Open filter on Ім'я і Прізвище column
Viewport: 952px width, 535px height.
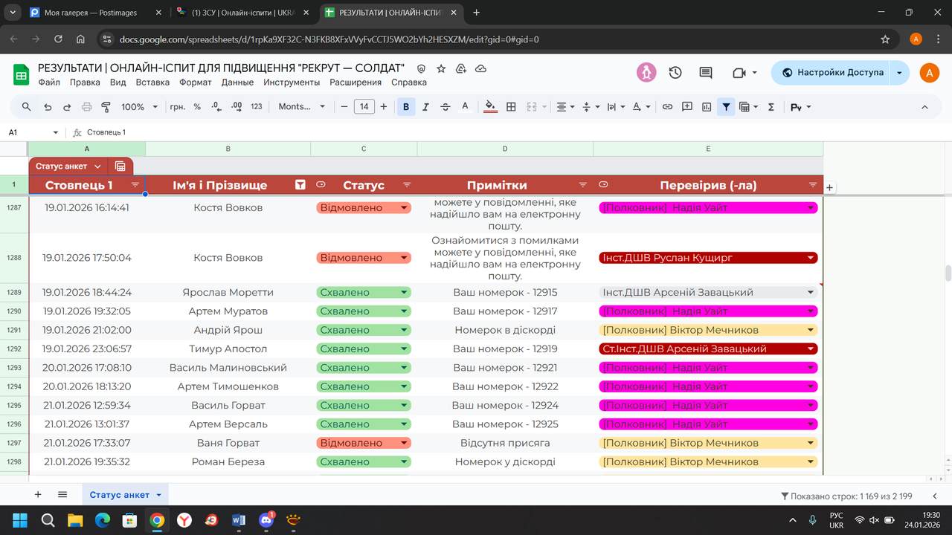click(x=300, y=185)
